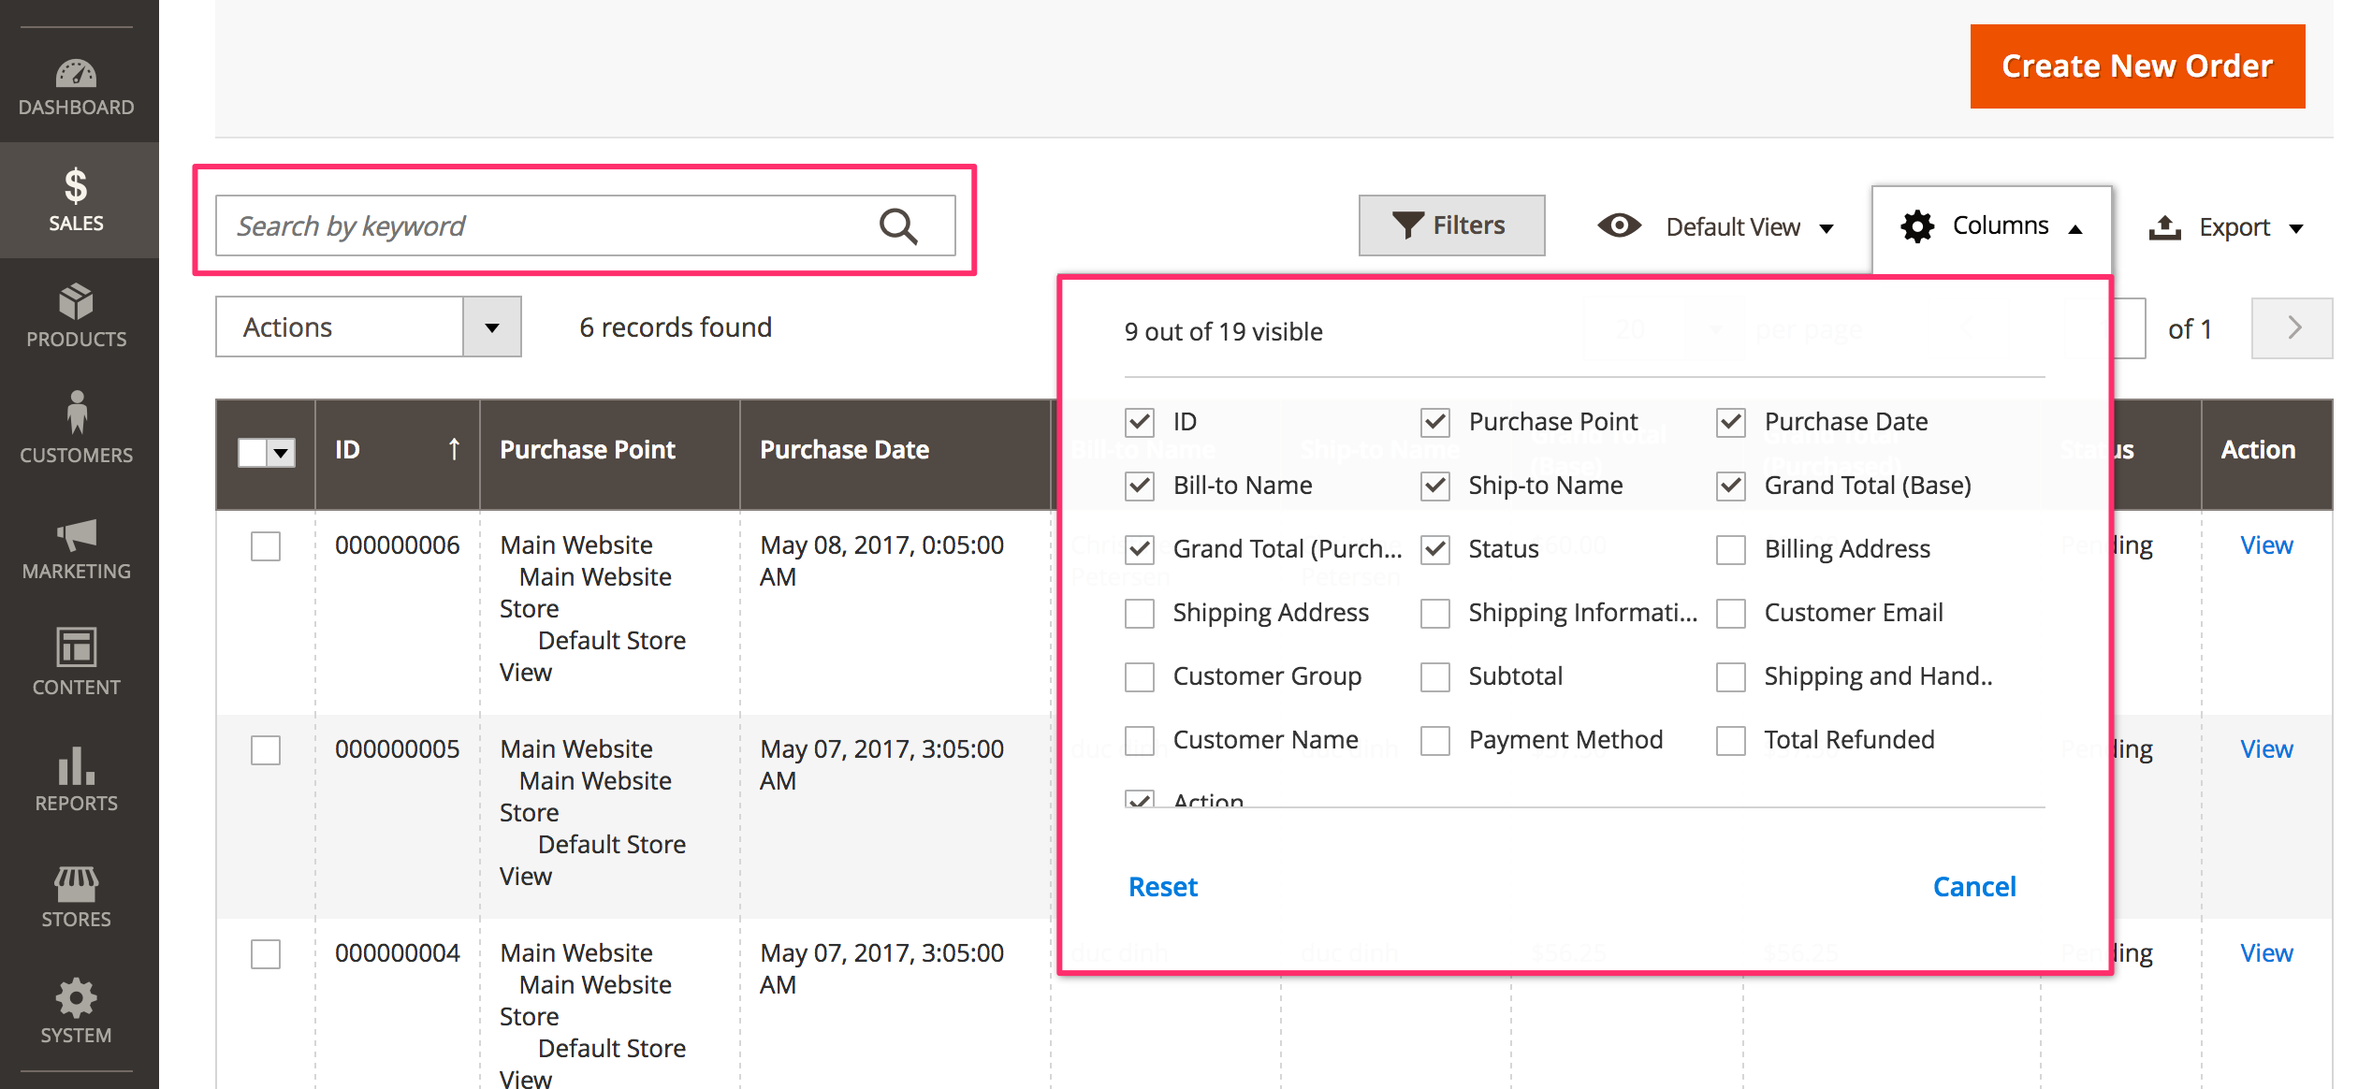This screenshot has height=1089, width=2358.
Task: Enable the Shipping Address column checkbox
Action: 1139,614
